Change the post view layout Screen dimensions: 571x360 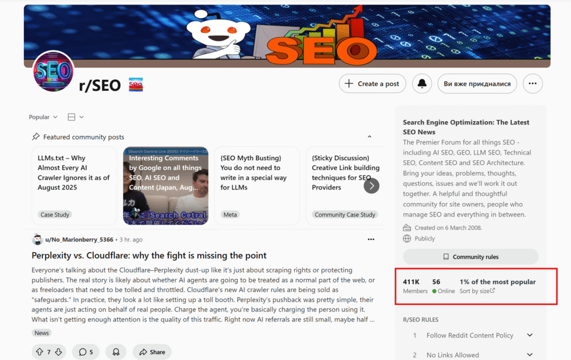(76, 117)
